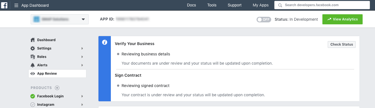
Task: Open the app selector dropdown
Action: tap(60, 19)
